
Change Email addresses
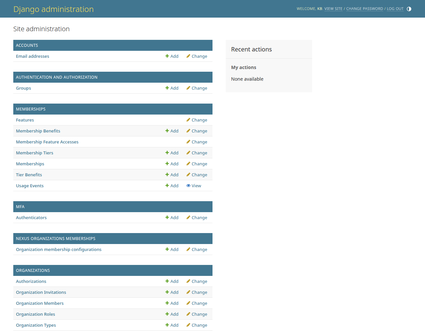pyautogui.click(x=197, y=56)
